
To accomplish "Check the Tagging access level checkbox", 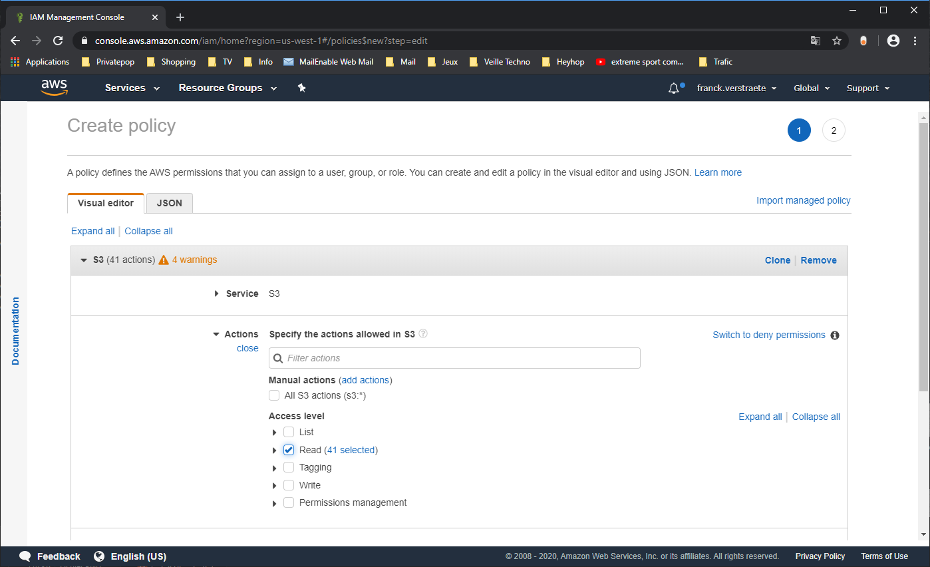I will coord(289,467).
